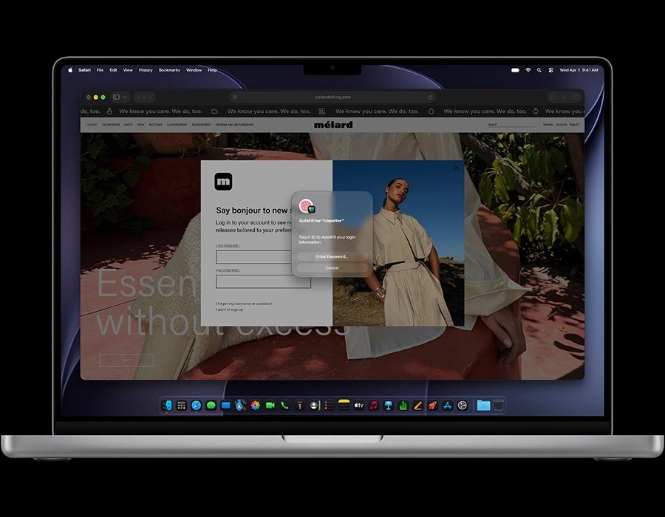
Task: Open Pages from the Dock
Action: [x=417, y=405]
